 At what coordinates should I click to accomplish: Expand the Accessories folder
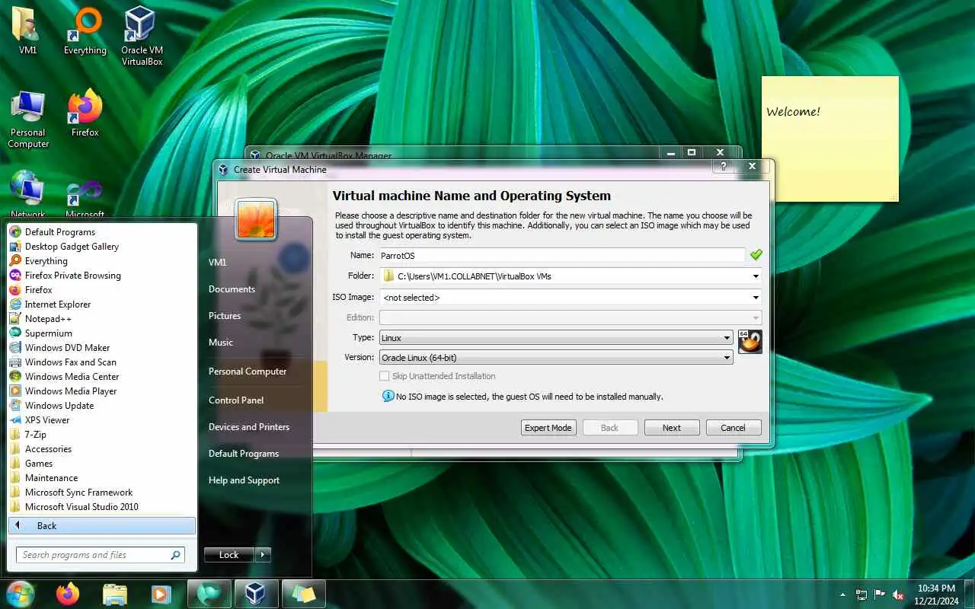[48, 449]
